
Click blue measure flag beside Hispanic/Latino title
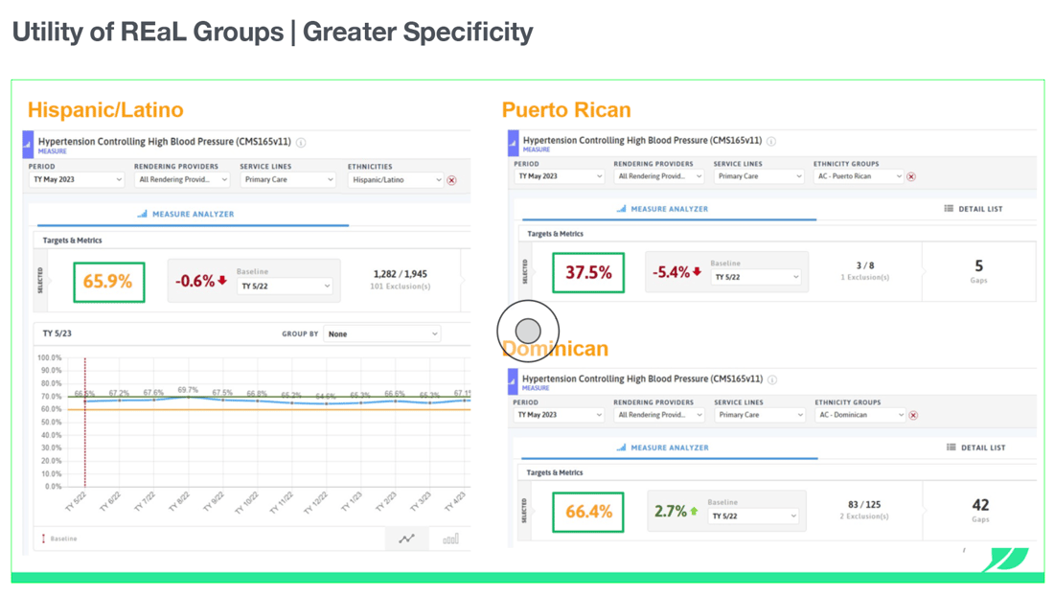coord(28,144)
